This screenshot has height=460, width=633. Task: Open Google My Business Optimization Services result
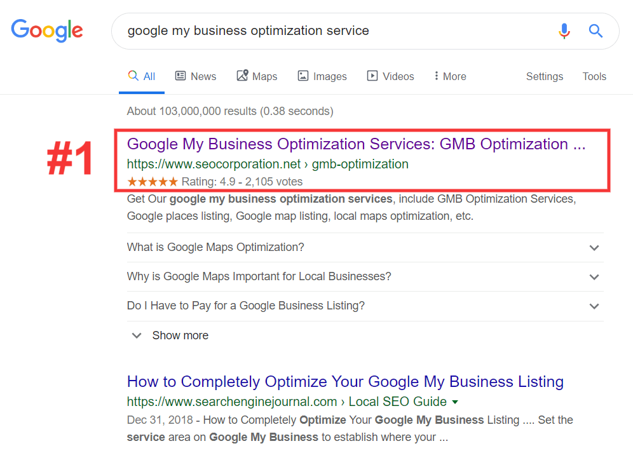point(356,144)
